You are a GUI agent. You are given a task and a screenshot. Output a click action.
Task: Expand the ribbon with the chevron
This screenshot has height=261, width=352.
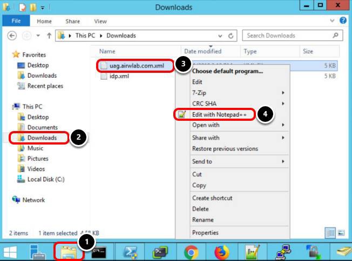pyautogui.click(x=332, y=21)
